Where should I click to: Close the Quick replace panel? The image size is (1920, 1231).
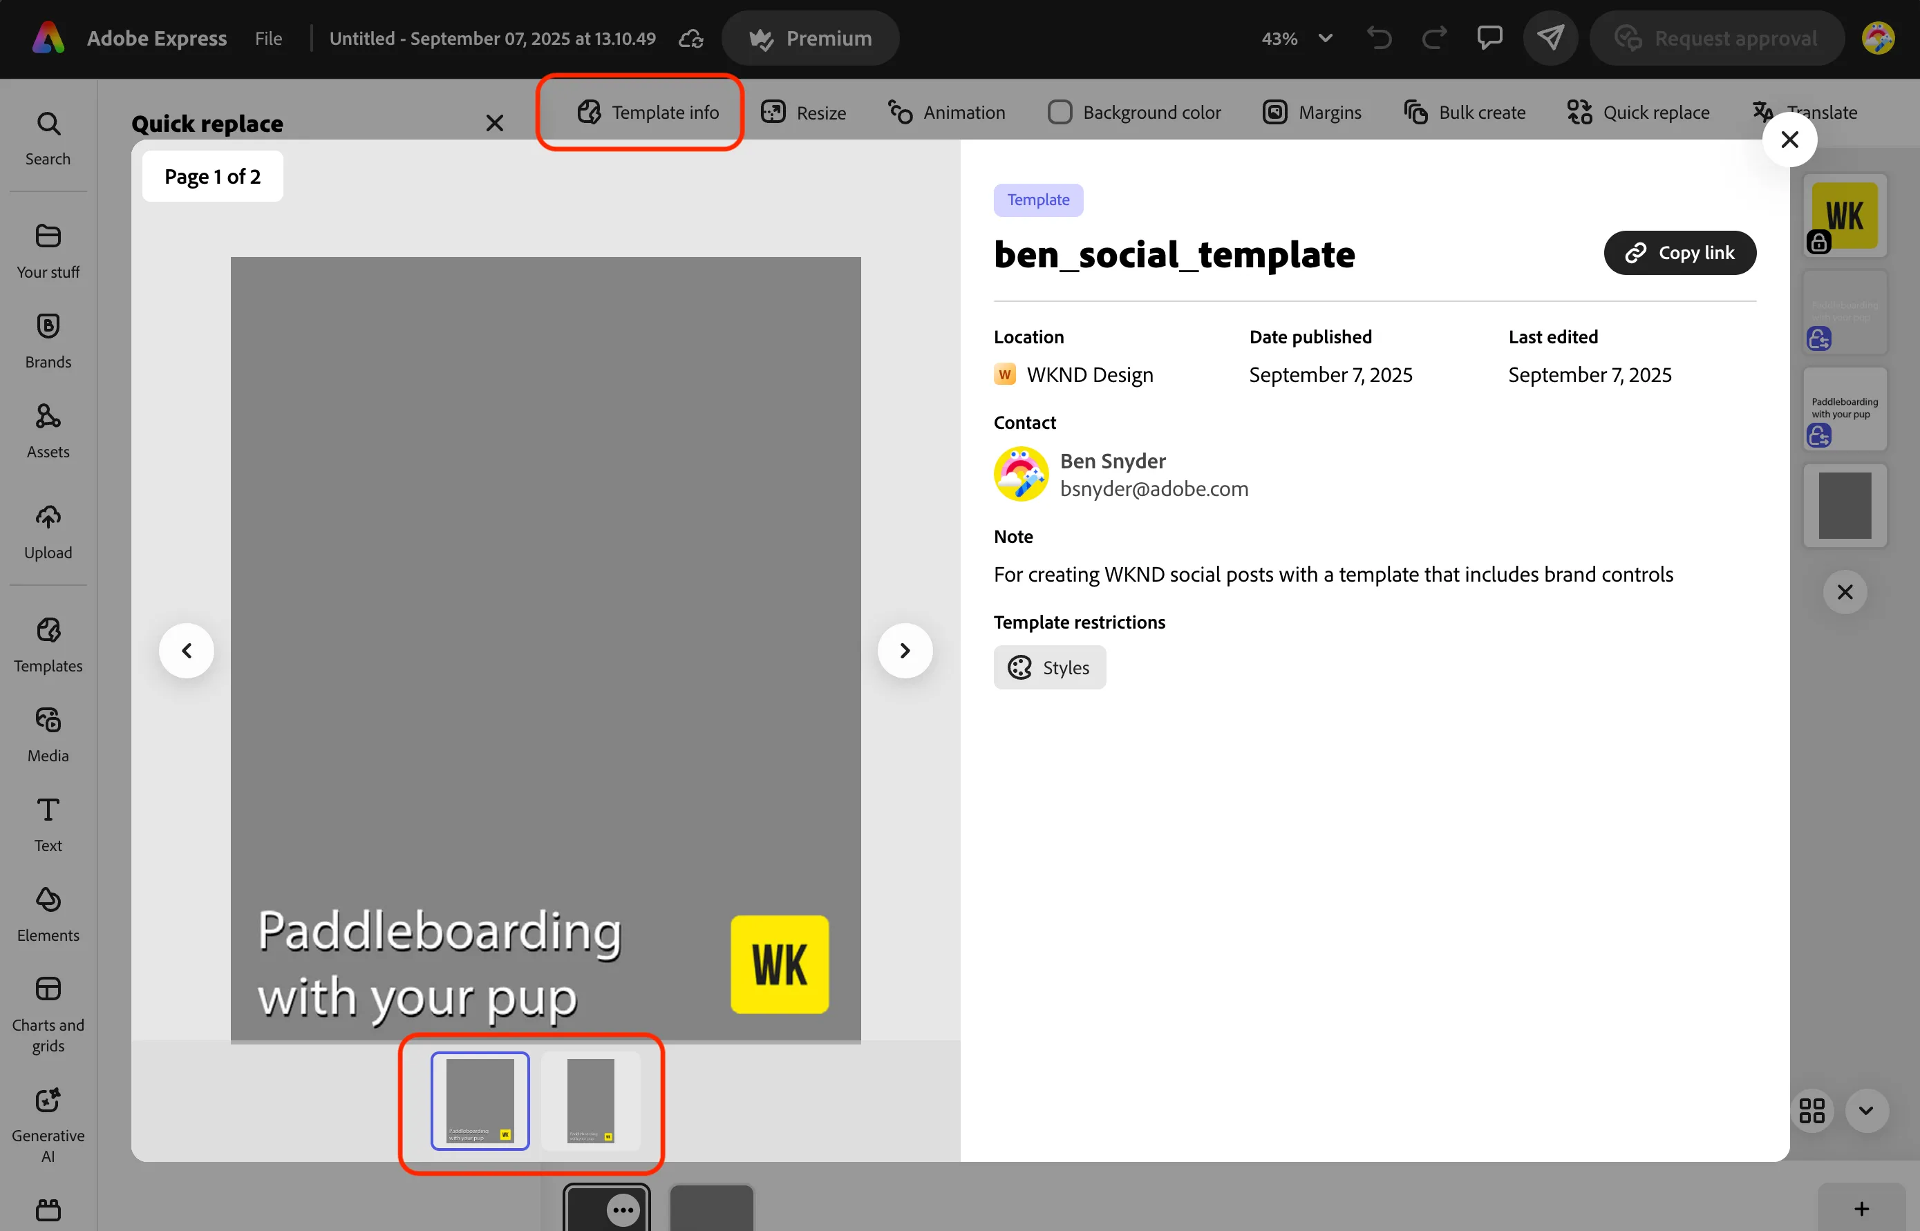494,123
